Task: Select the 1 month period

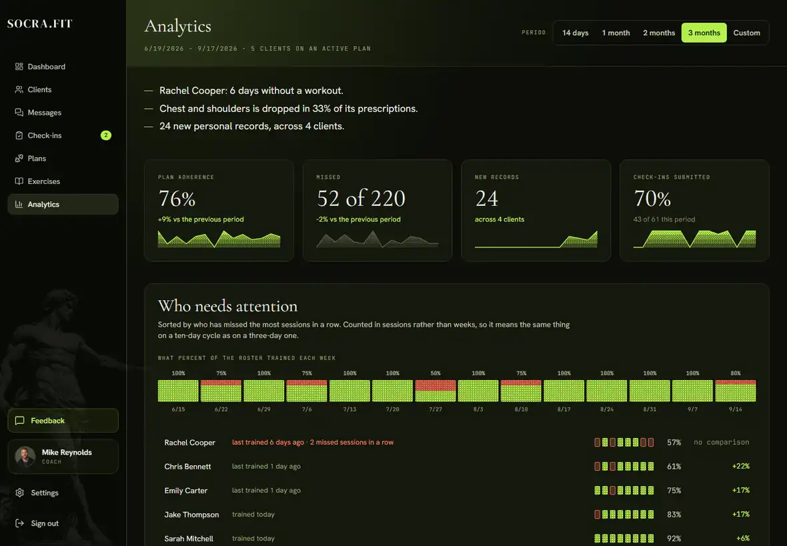Action: pos(616,33)
